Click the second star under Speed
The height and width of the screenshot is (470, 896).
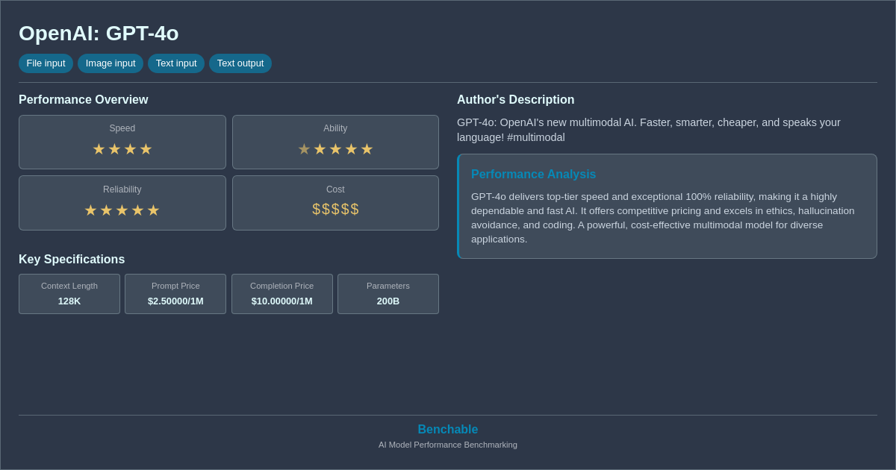point(114,149)
